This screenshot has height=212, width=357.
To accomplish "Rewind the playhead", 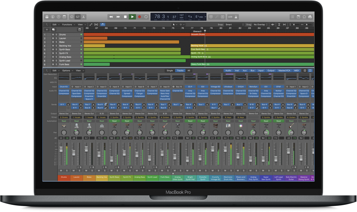I will [111, 17].
